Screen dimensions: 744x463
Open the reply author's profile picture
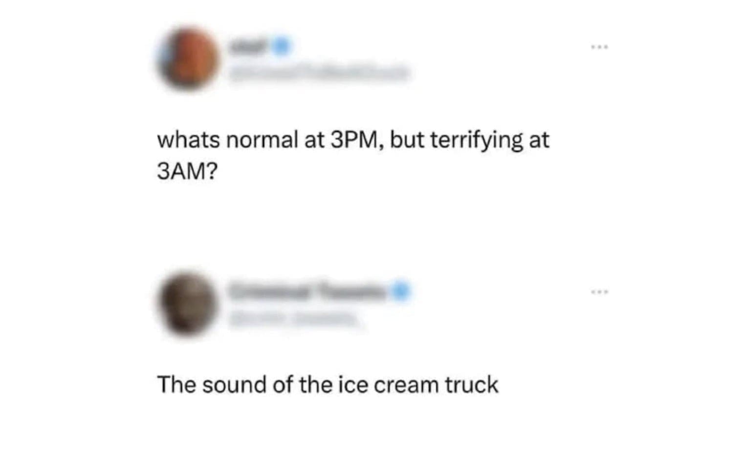point(187,304)
